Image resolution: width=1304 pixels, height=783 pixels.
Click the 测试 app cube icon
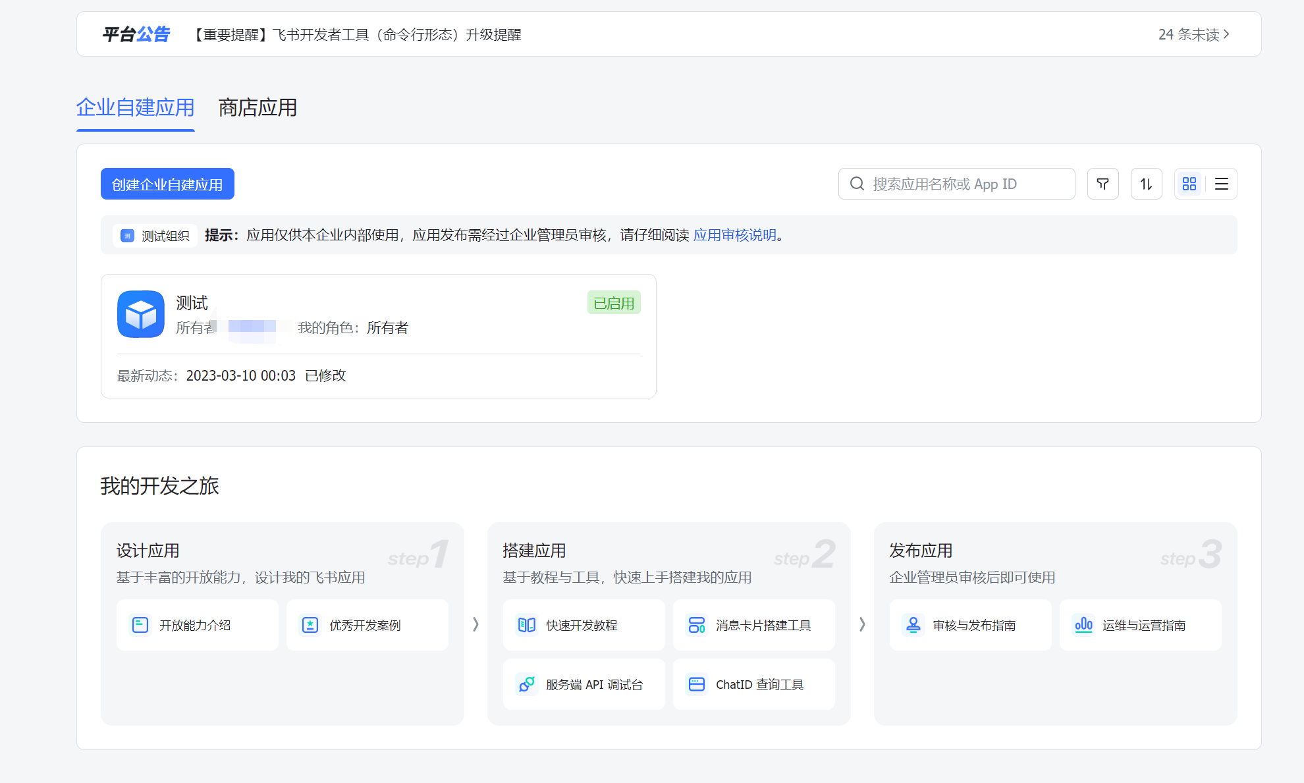click(x=141, y=314)
